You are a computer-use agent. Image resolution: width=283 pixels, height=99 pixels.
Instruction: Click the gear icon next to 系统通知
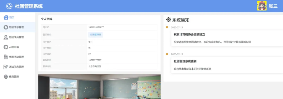168,20
